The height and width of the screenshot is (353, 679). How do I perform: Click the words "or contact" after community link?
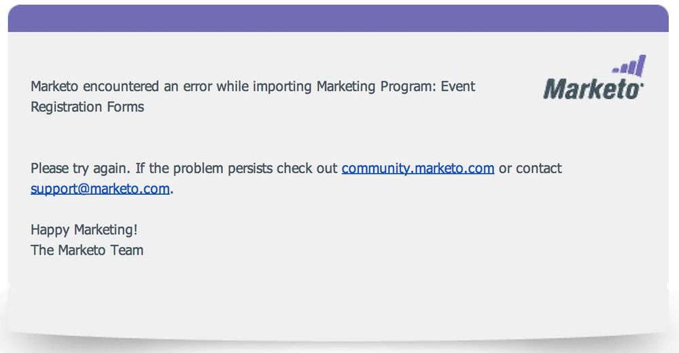point(530,168)
